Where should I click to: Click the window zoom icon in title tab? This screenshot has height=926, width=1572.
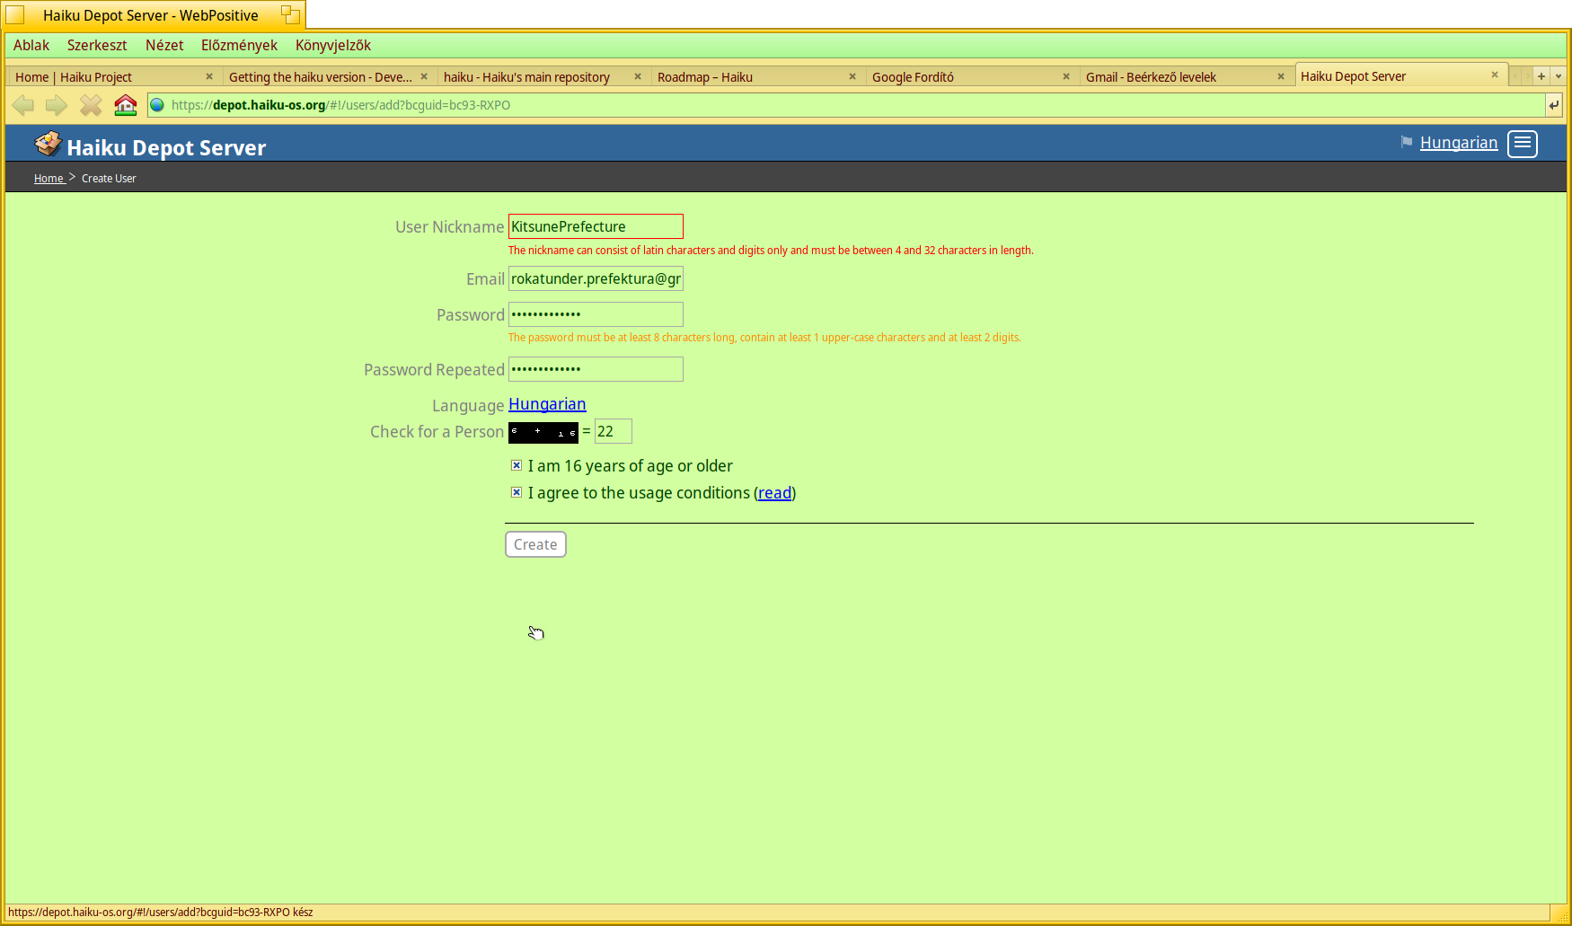[x=290, y=14]
